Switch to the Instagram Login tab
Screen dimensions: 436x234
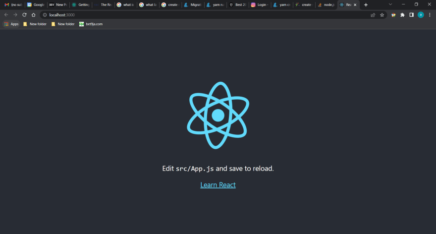pyautogui.click(x=260, y=5)
